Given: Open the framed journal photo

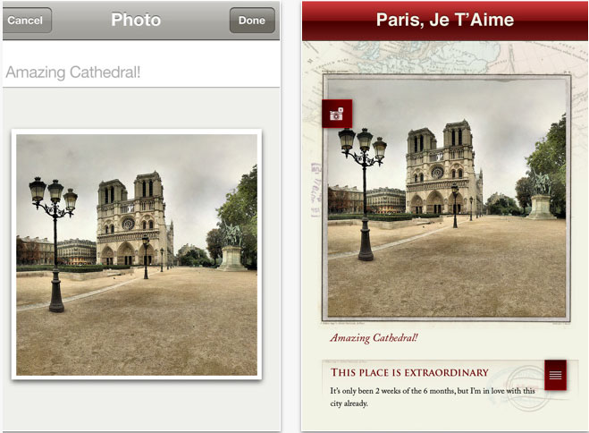Looking at the screenshot, I should click(447, 198).
